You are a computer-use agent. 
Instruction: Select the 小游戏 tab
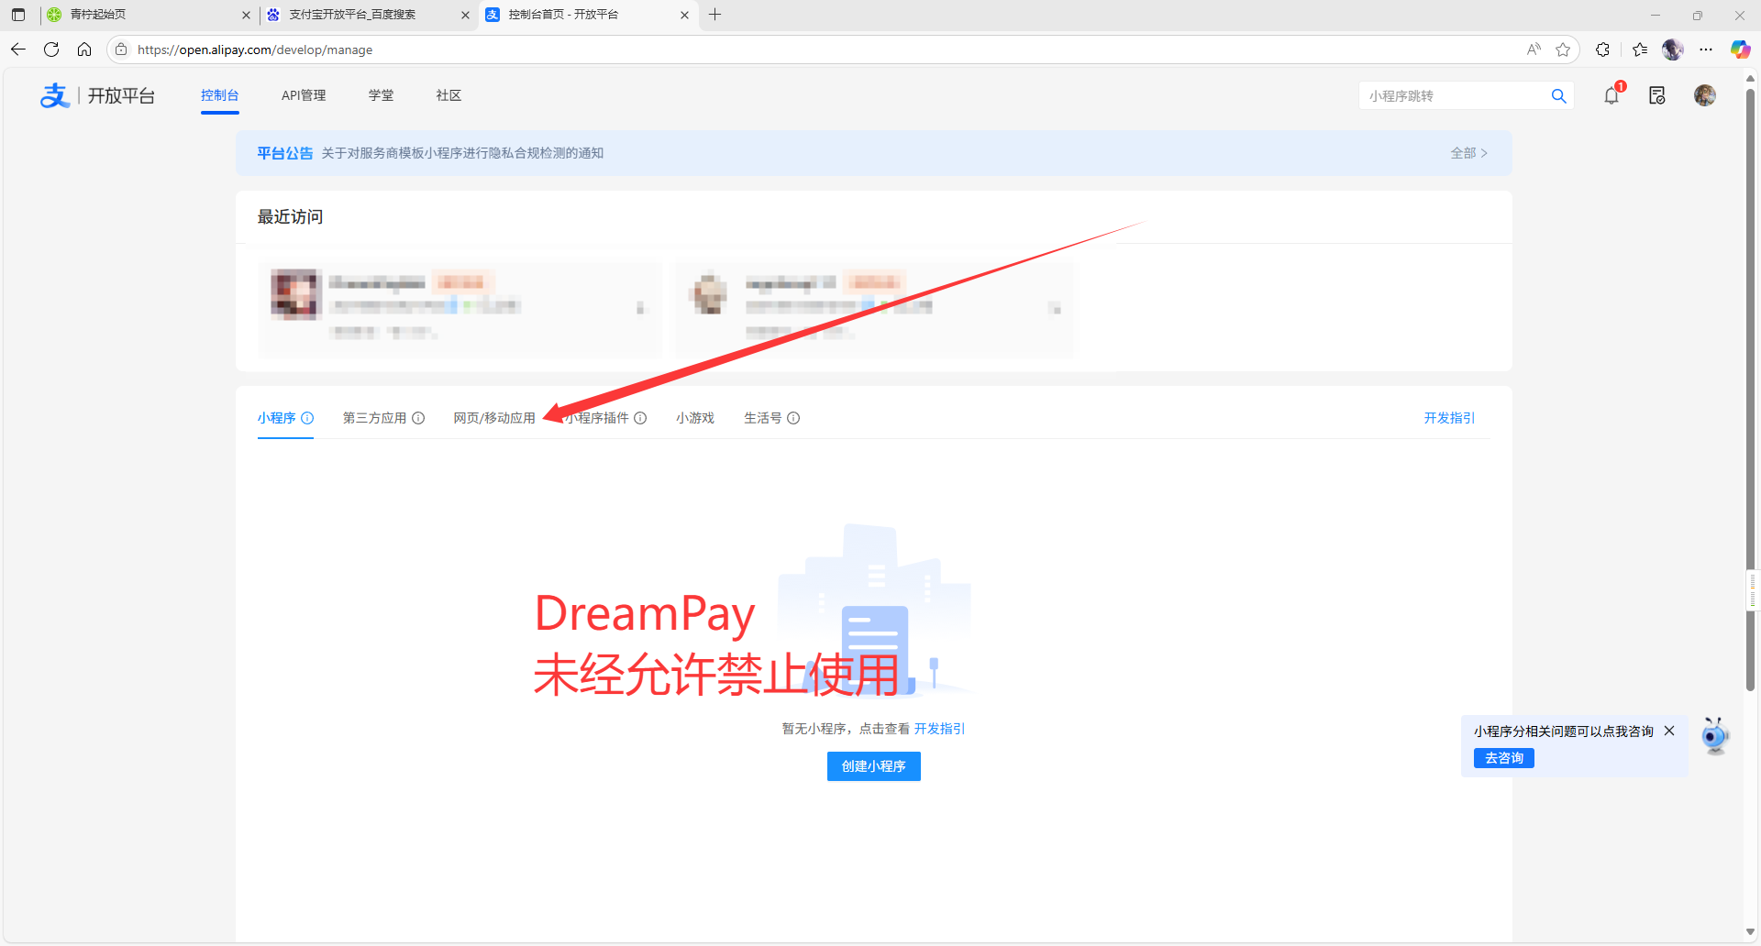pos(694,418)
